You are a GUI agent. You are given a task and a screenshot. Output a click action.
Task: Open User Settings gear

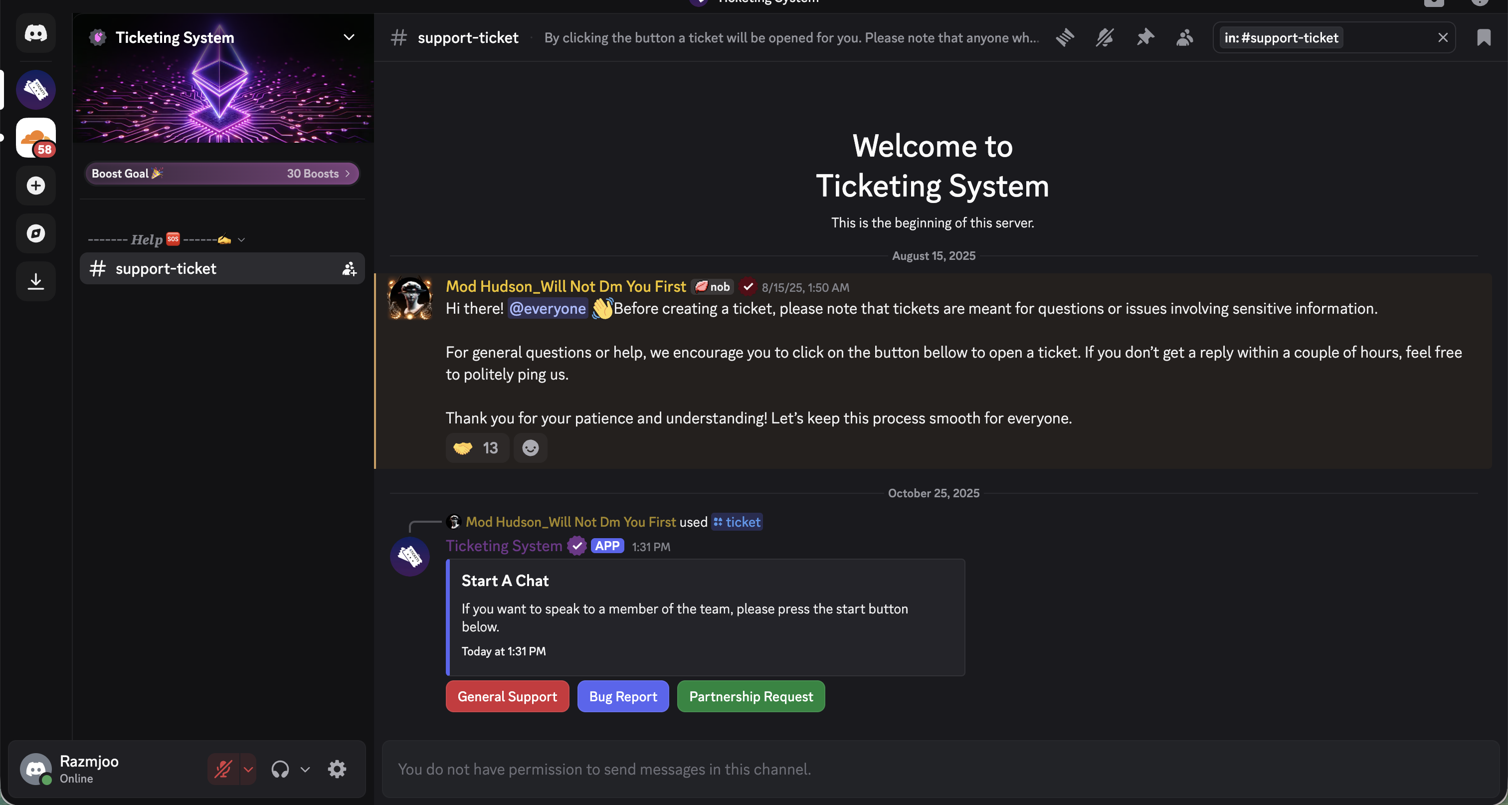pos(337,769)
